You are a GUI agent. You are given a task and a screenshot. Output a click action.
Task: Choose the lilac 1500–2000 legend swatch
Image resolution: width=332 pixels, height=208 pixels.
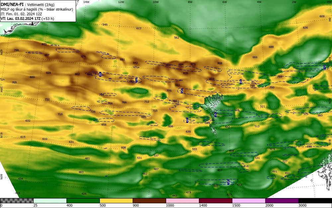[249, 201]
